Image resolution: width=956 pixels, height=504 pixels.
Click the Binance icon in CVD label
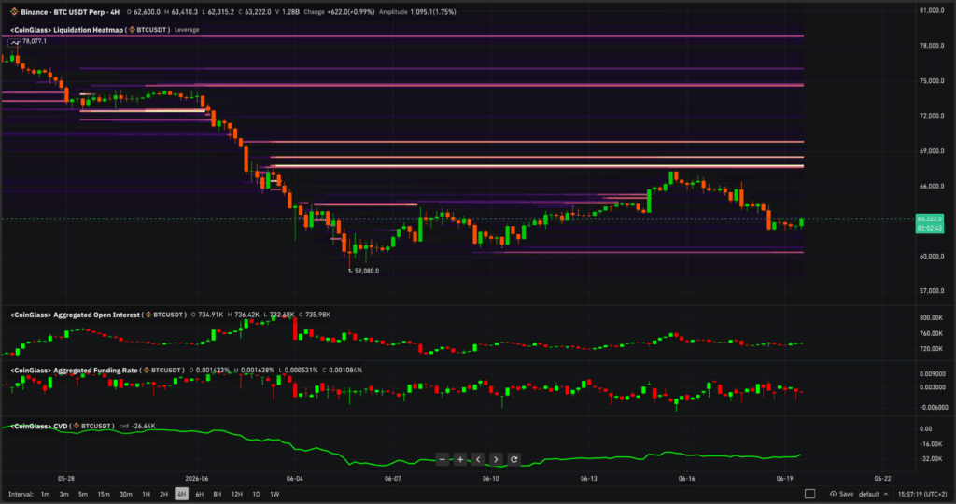[77, 426]
